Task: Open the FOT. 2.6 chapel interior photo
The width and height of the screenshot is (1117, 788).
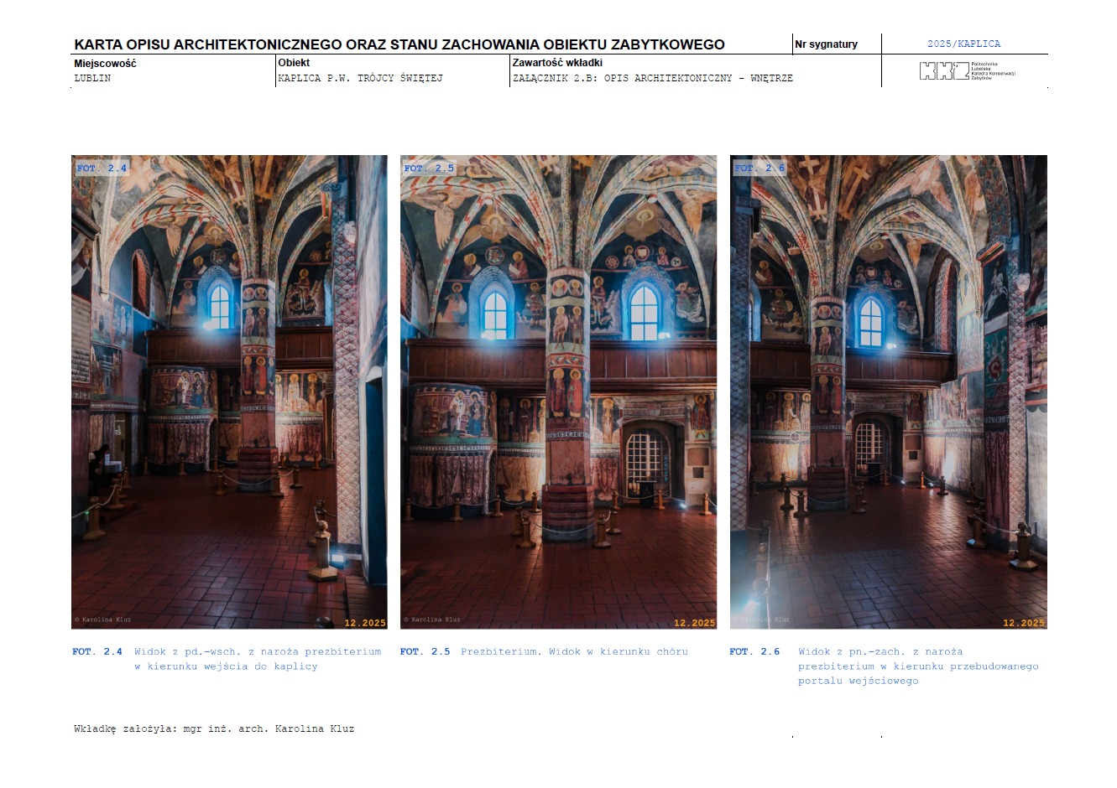Action: click(x=888, y=391)
